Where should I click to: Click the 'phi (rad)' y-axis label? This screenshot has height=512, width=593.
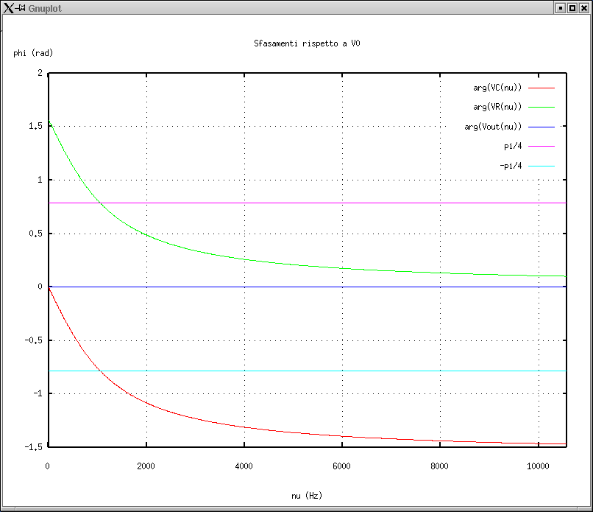(33, 53)
